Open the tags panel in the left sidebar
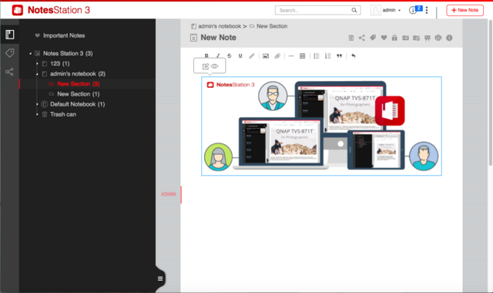The height and width of the screenshot is (293, 493). [10, 53]
